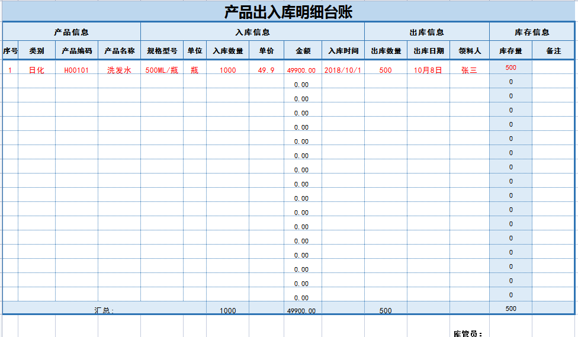
Task: Click the cell containing 日化
Action: coord(37,67)
